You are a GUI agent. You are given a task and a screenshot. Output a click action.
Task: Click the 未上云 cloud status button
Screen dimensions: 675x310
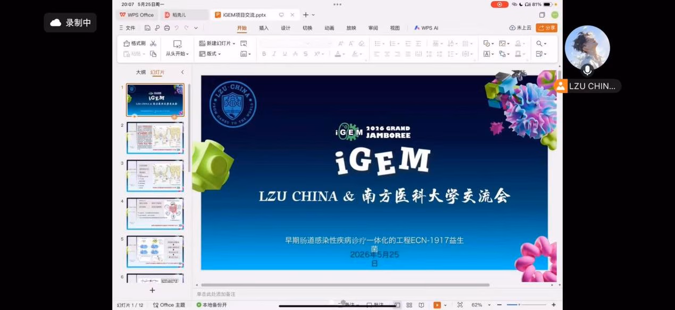click(520, 28)
